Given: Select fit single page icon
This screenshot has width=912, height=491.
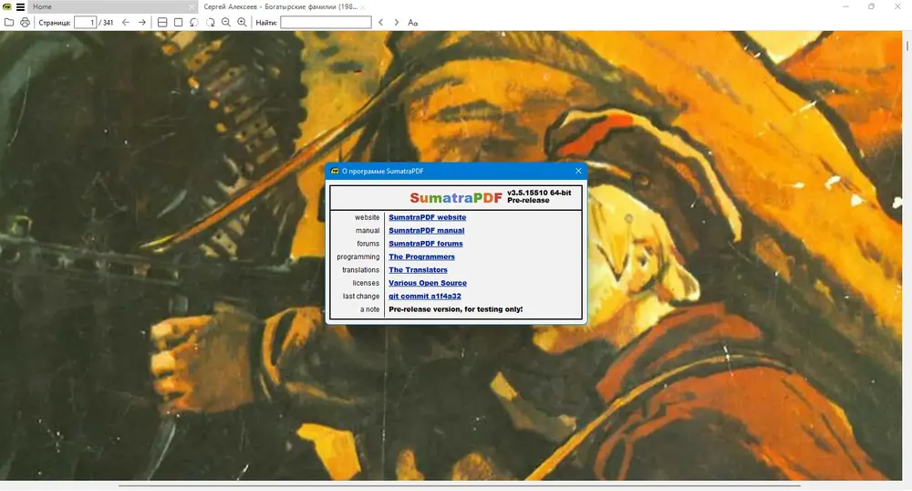Looking at the screenshot, I should (x=179, y=22).
